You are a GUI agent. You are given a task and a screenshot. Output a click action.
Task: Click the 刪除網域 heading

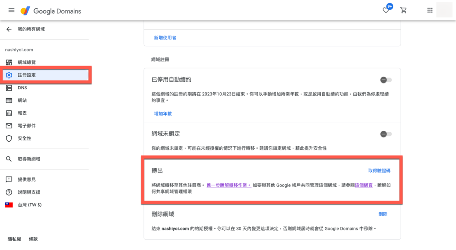coord(163,214)
